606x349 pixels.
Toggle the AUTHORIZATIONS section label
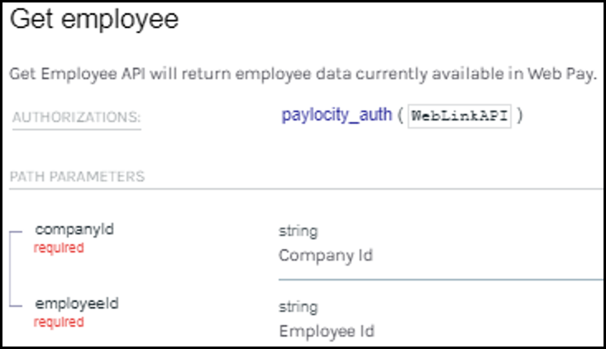(77, 117)
